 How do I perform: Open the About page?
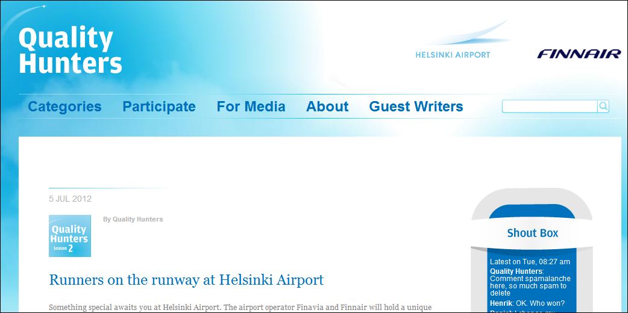[327, 107]
